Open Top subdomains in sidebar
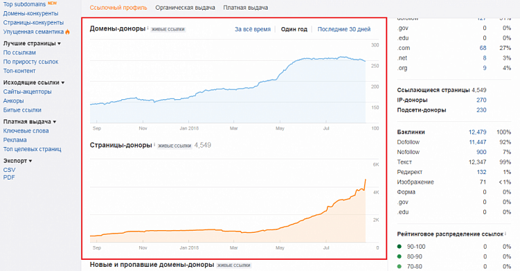520x271 pixels. (x=24, y=4)
